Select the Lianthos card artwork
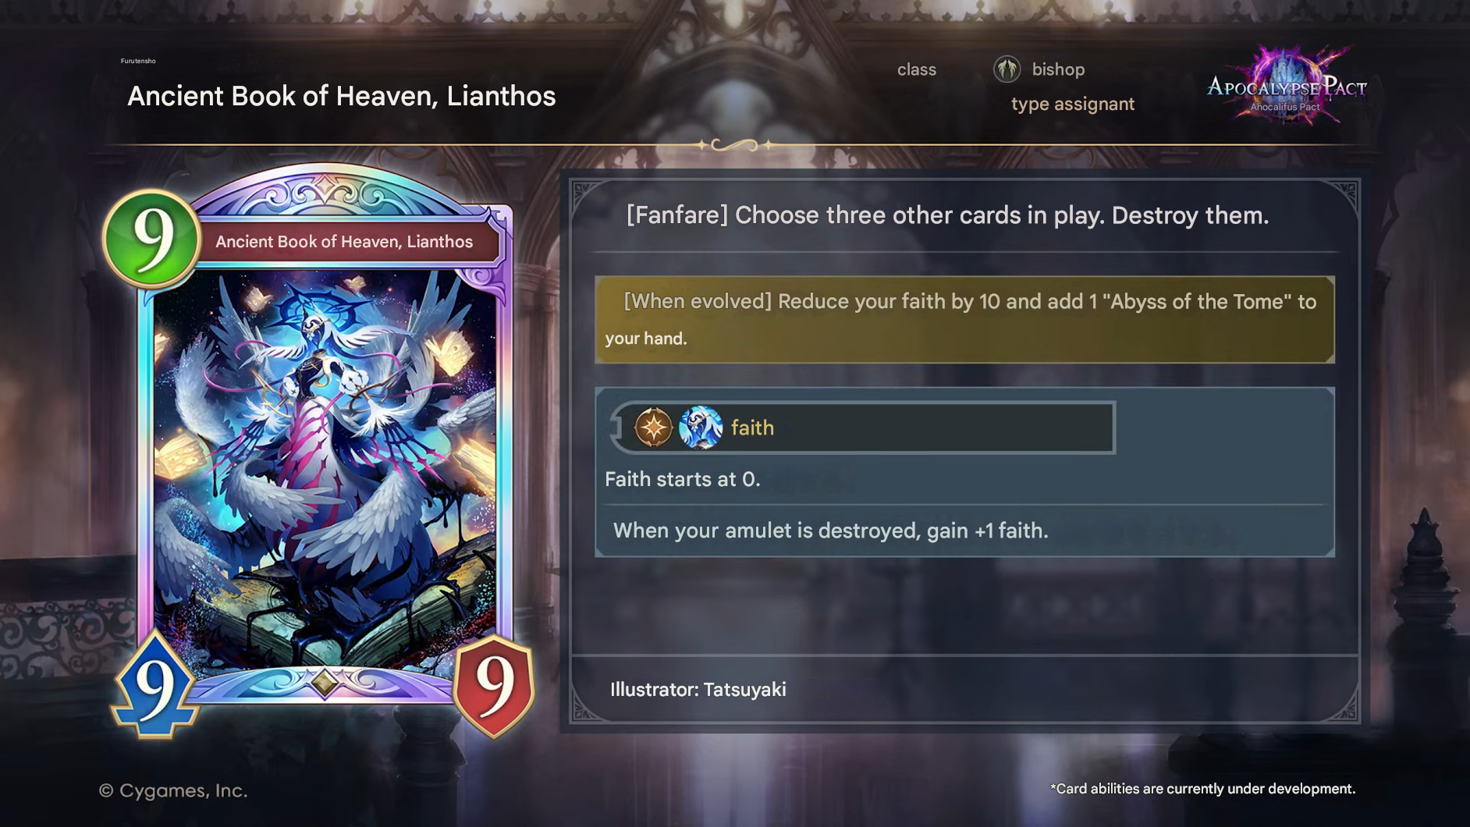 pos(325,468)
